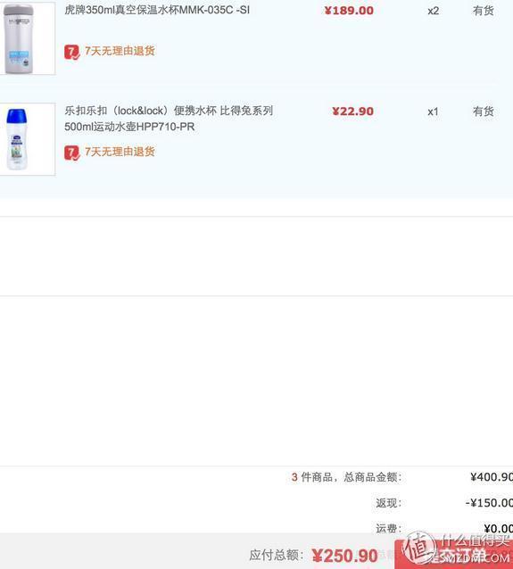This screenshot has height=569, width=513.
Task: Click 7天无理由退货 text for 虎牌 cup
Action: pyautogui.click(x=120, y=51)
